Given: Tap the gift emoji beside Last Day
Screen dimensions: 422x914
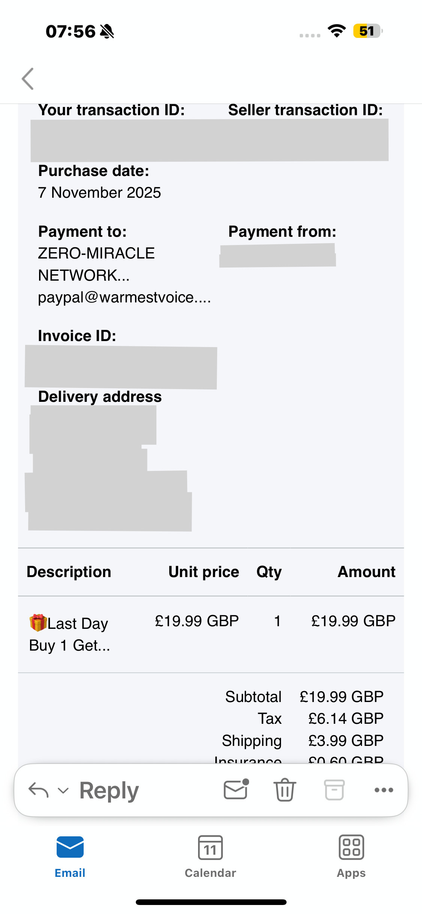Looking at the screenshot, I should [x=38, y=623].
